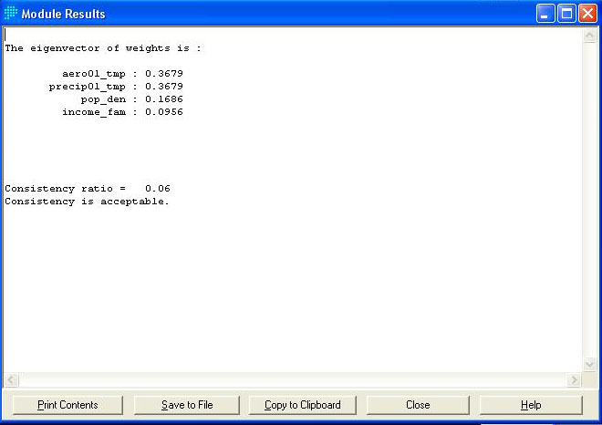This screenshot has width=602, height=425.
Task: Copy results using Copy to Clipboard
Action: [302, 405]
